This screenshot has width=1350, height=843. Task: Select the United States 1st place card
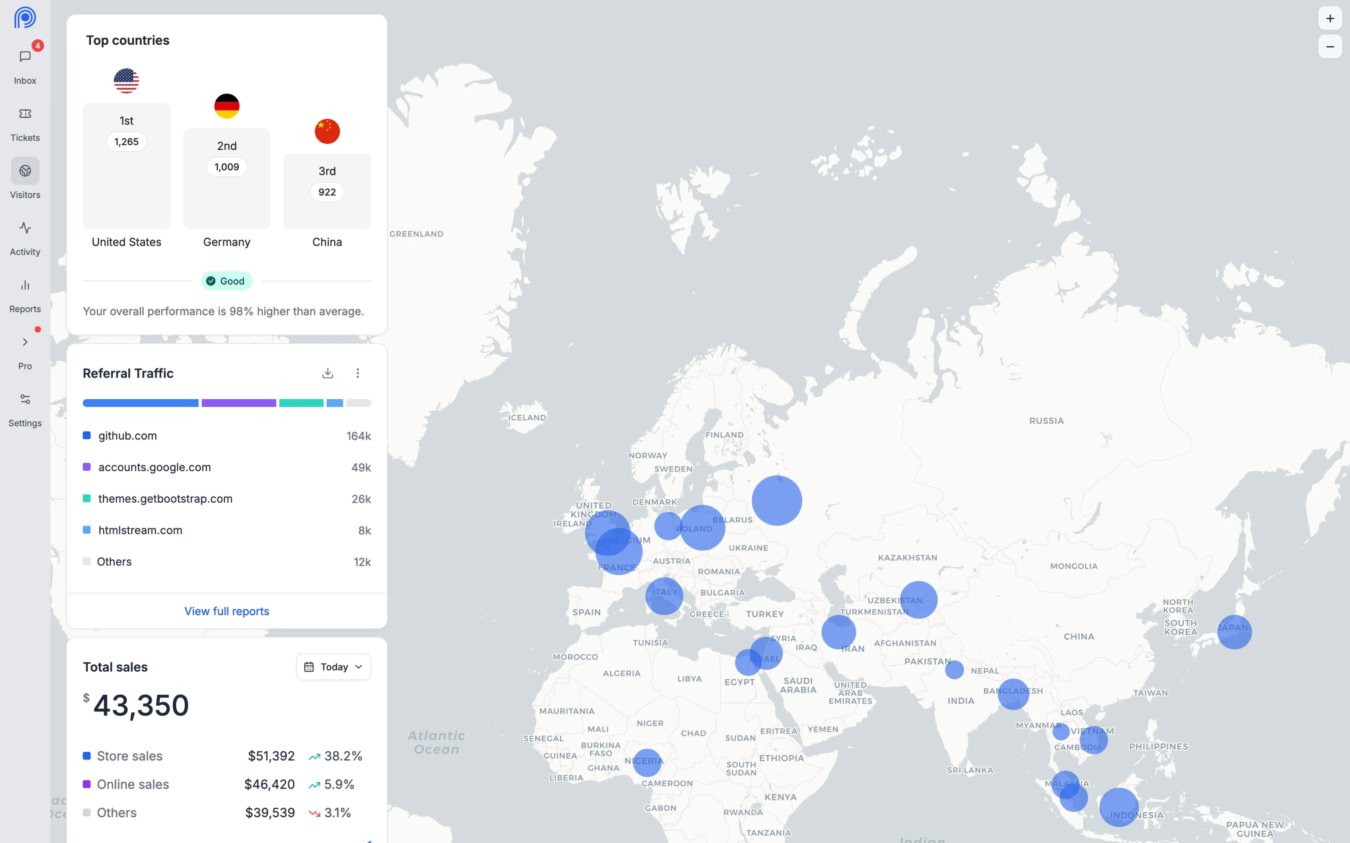click(x=127, y=165)
